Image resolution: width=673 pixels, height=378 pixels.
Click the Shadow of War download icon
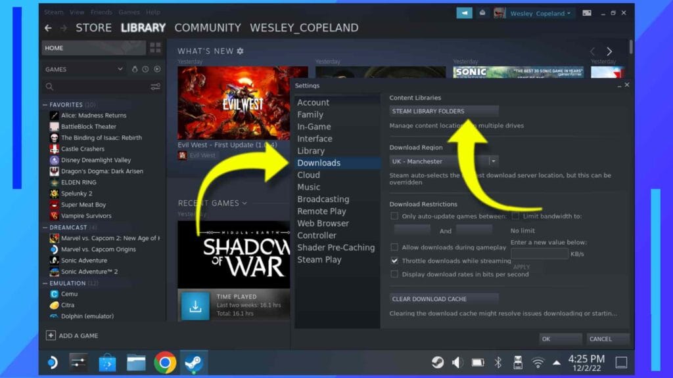[x=195, y=306]
